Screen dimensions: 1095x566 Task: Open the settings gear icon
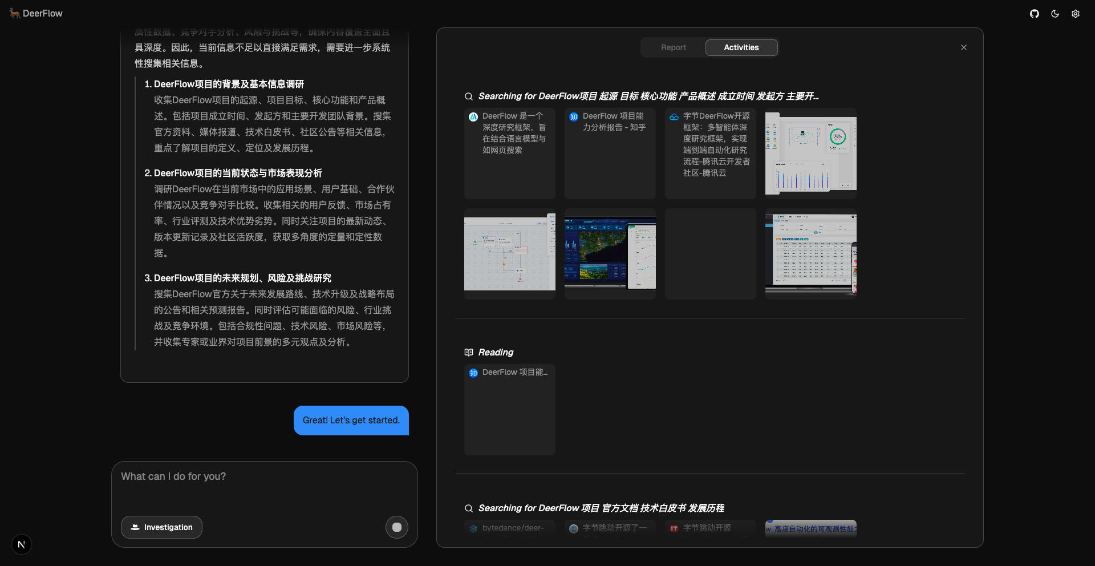point(1076,14)
